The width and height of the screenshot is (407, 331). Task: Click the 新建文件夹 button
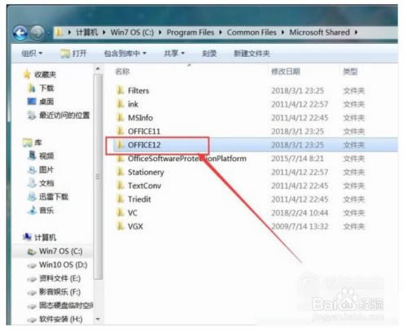252,53
